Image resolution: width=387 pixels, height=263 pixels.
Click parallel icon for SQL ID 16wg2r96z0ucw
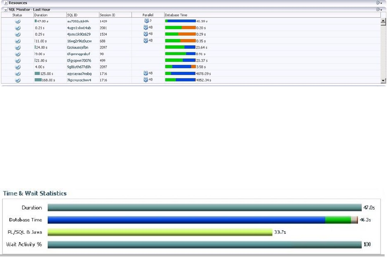coord(146,40)
